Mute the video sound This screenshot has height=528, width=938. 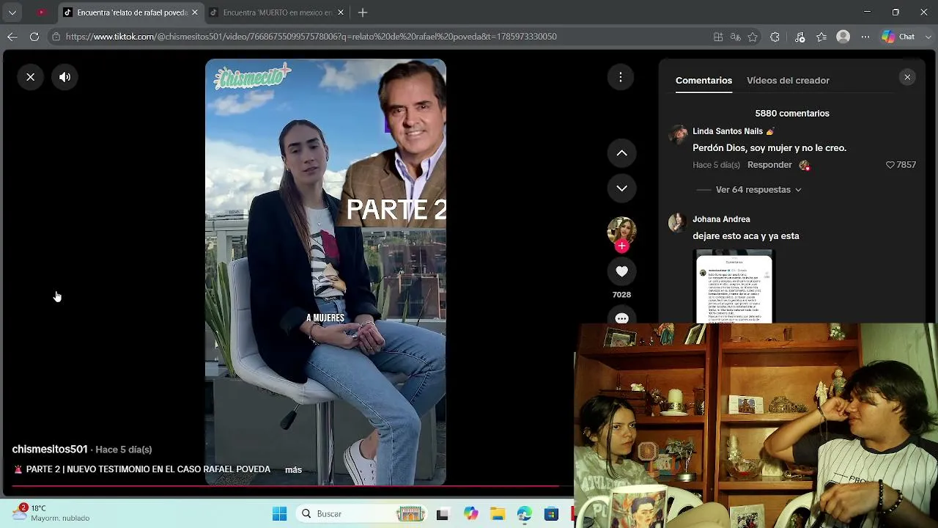[65, 77]
